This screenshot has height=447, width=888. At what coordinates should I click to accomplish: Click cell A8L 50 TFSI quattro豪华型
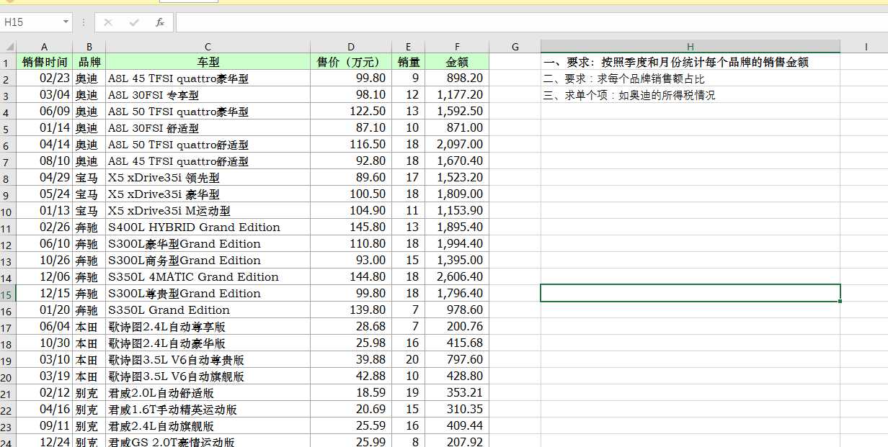click(x=208, y=112)
